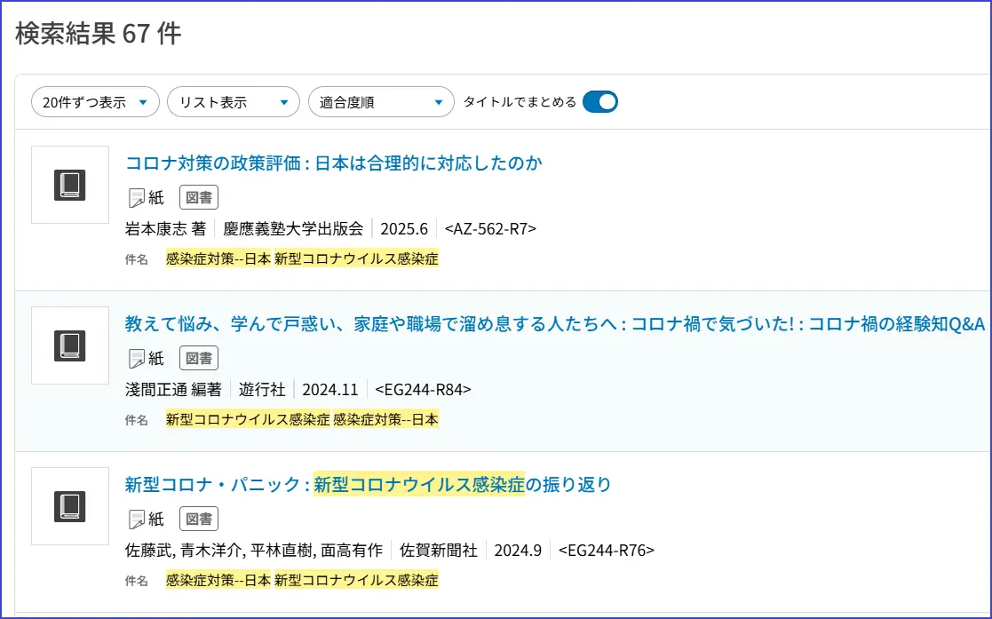992x619 pixels.
Task: Toggle the タイトルでまとめる switch
Action: coord(600,102)
